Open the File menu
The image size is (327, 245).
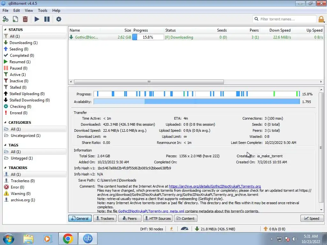pyautogui.click(x=5, y=11)
